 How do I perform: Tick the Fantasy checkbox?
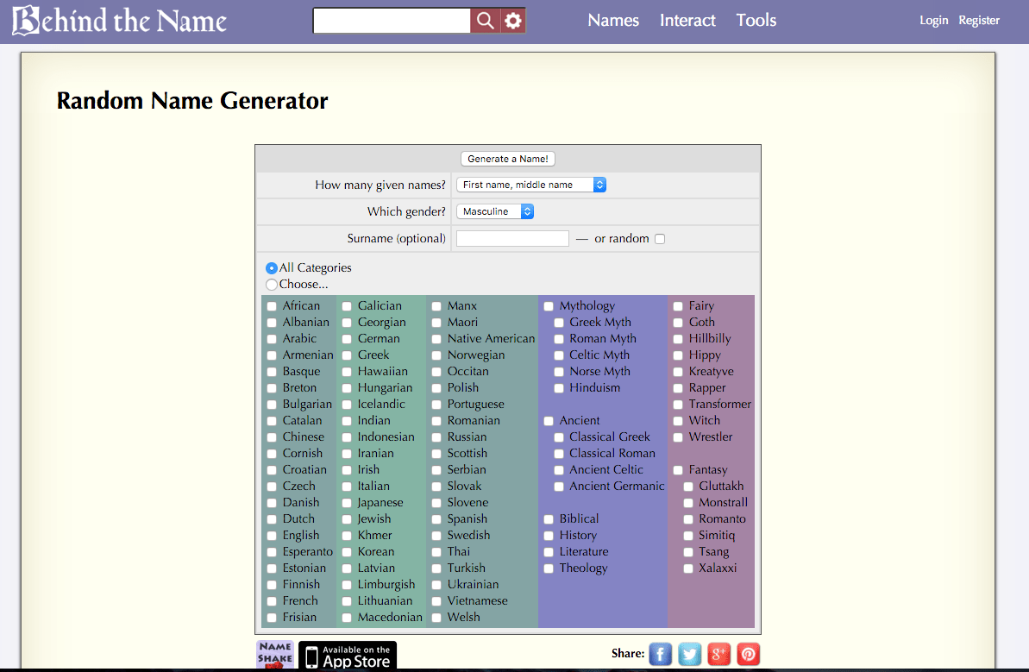coord(678,470)
